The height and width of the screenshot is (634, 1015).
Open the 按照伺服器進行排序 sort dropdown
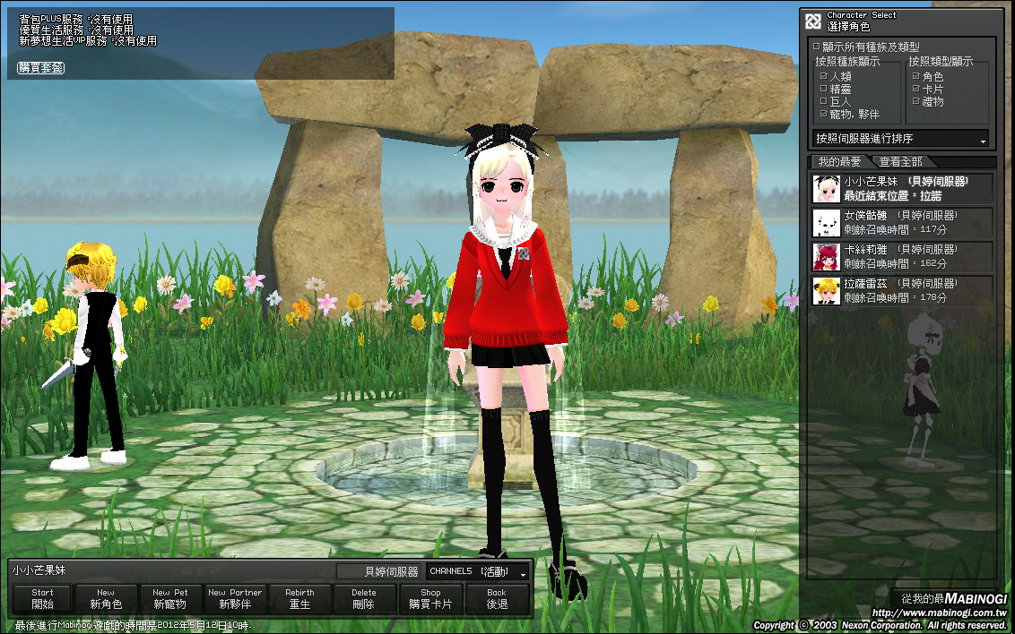(900, 139)
